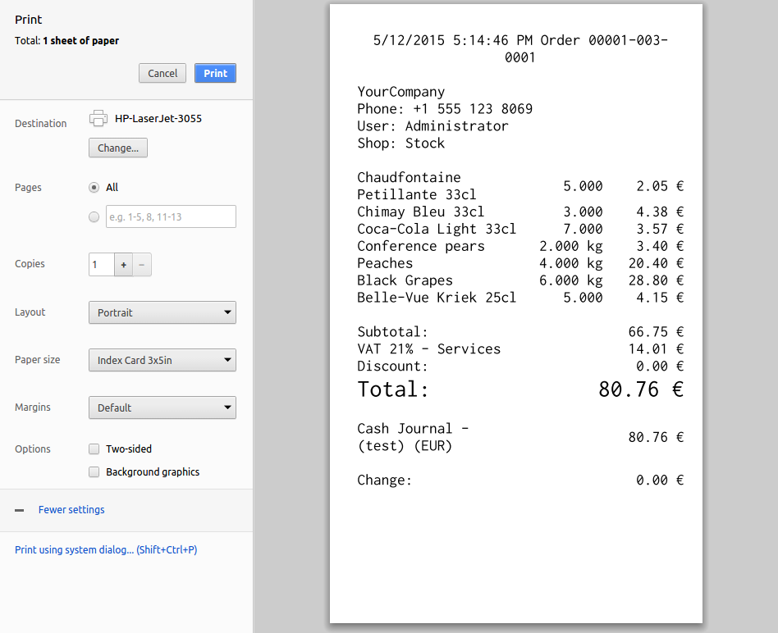Viewport: 778px width, 633px height.
Task: Enable the Background graphics checkbox
Action: click(94, 472)
